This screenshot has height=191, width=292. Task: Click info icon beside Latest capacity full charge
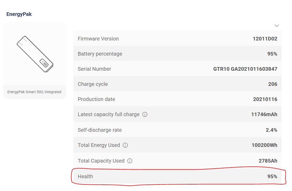click(145, 115)
